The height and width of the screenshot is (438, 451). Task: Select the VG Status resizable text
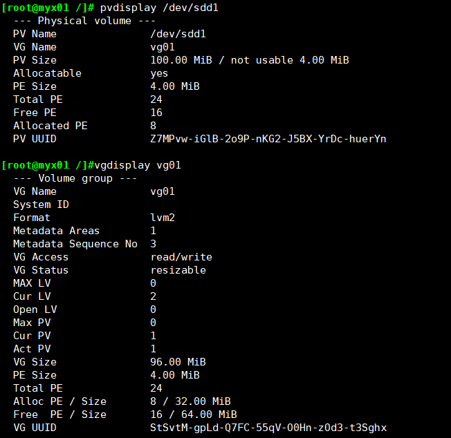(x=178, y=270)
